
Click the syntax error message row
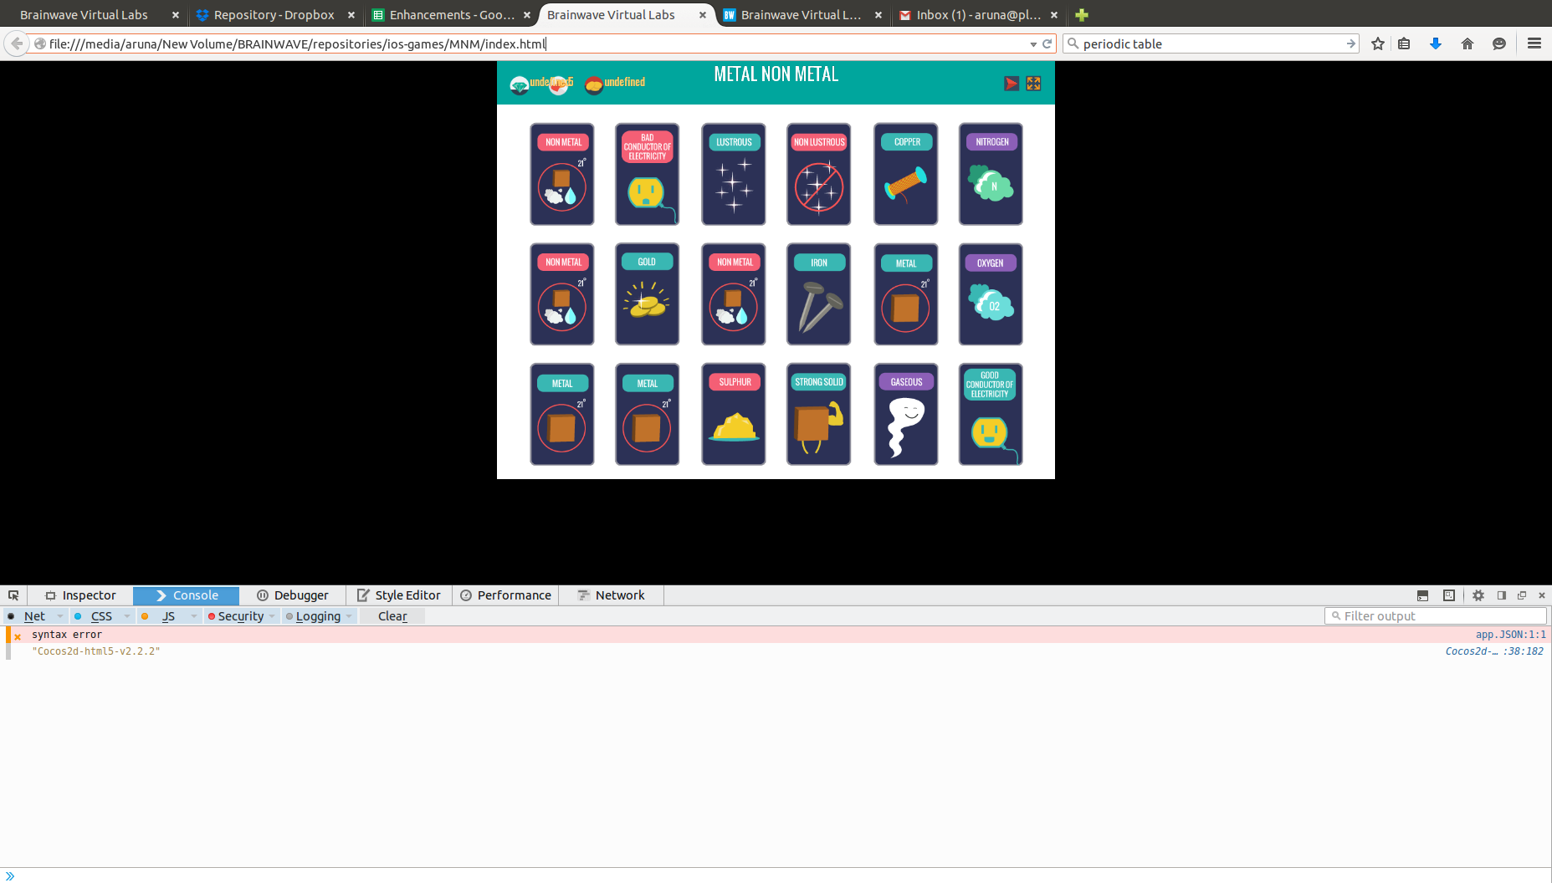tap(776, 635)
